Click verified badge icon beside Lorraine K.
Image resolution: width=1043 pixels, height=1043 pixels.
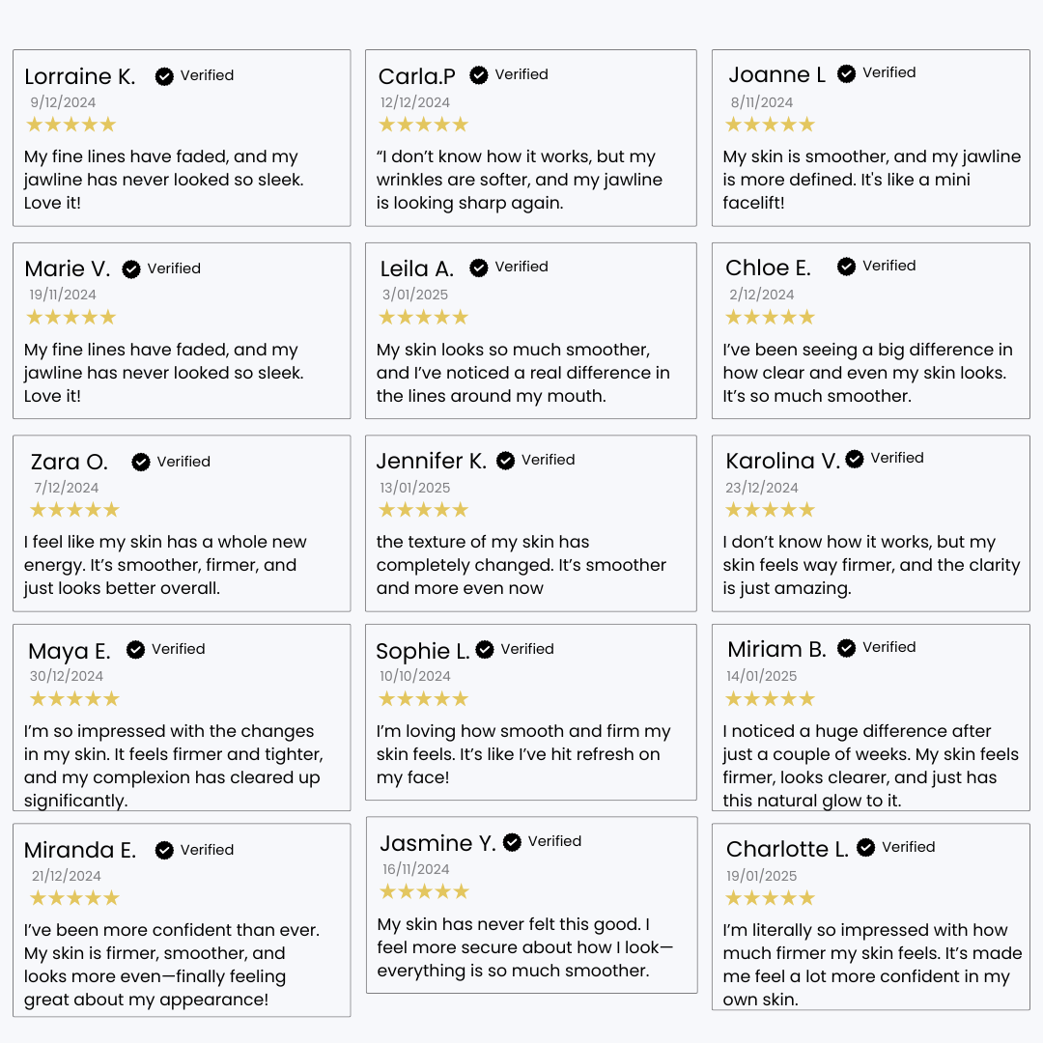pos(164,76)
